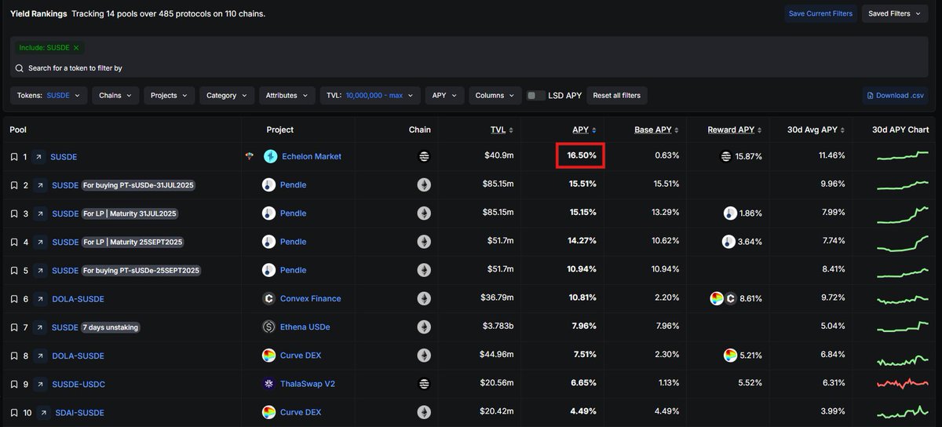Open external link arrow for SUSDE-USDC row
This screenshot has width=942, height=427.
pyautogui.click(x=38, y=384)
